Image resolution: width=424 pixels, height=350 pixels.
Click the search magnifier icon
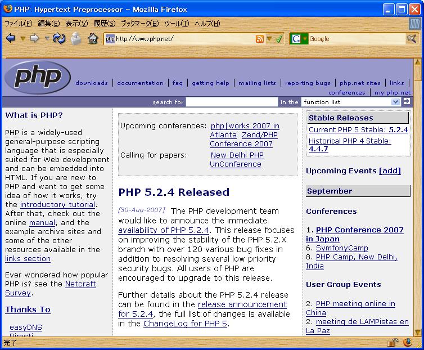coord(412,39)
